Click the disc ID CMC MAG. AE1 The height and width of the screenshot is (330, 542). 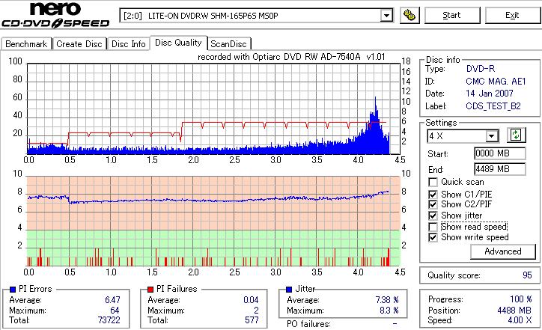pos(496,82)
